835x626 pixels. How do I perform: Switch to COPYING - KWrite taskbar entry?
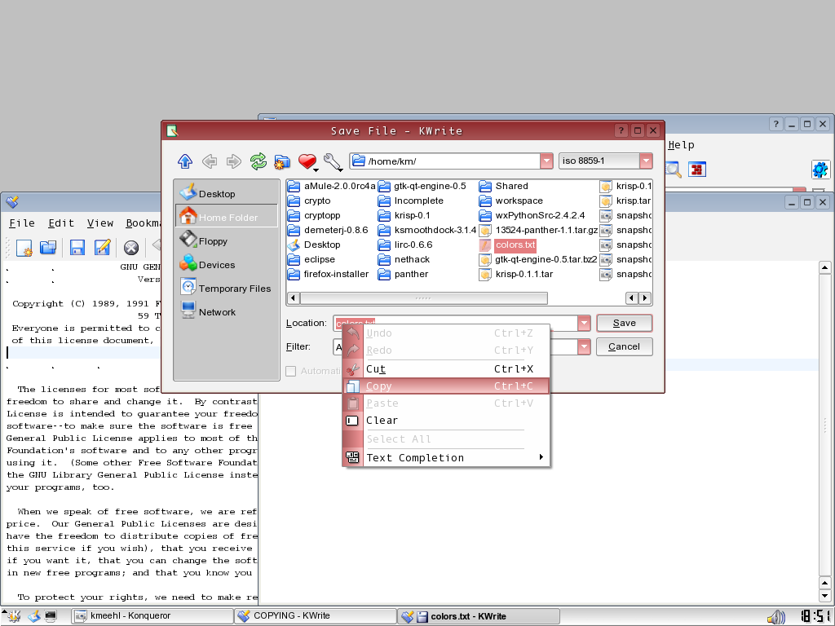(316, 616)
